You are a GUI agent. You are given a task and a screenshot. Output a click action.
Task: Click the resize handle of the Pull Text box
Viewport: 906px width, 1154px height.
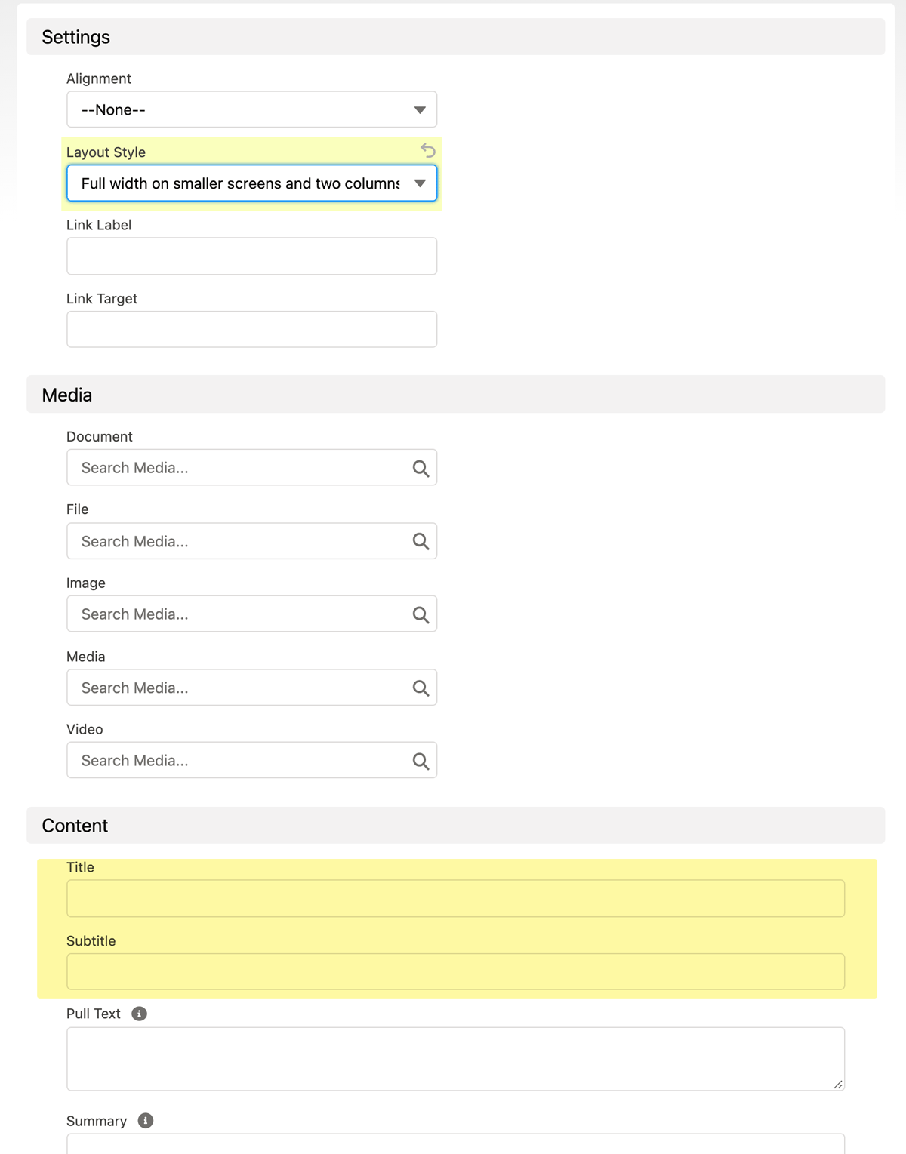coord(838,1085)
